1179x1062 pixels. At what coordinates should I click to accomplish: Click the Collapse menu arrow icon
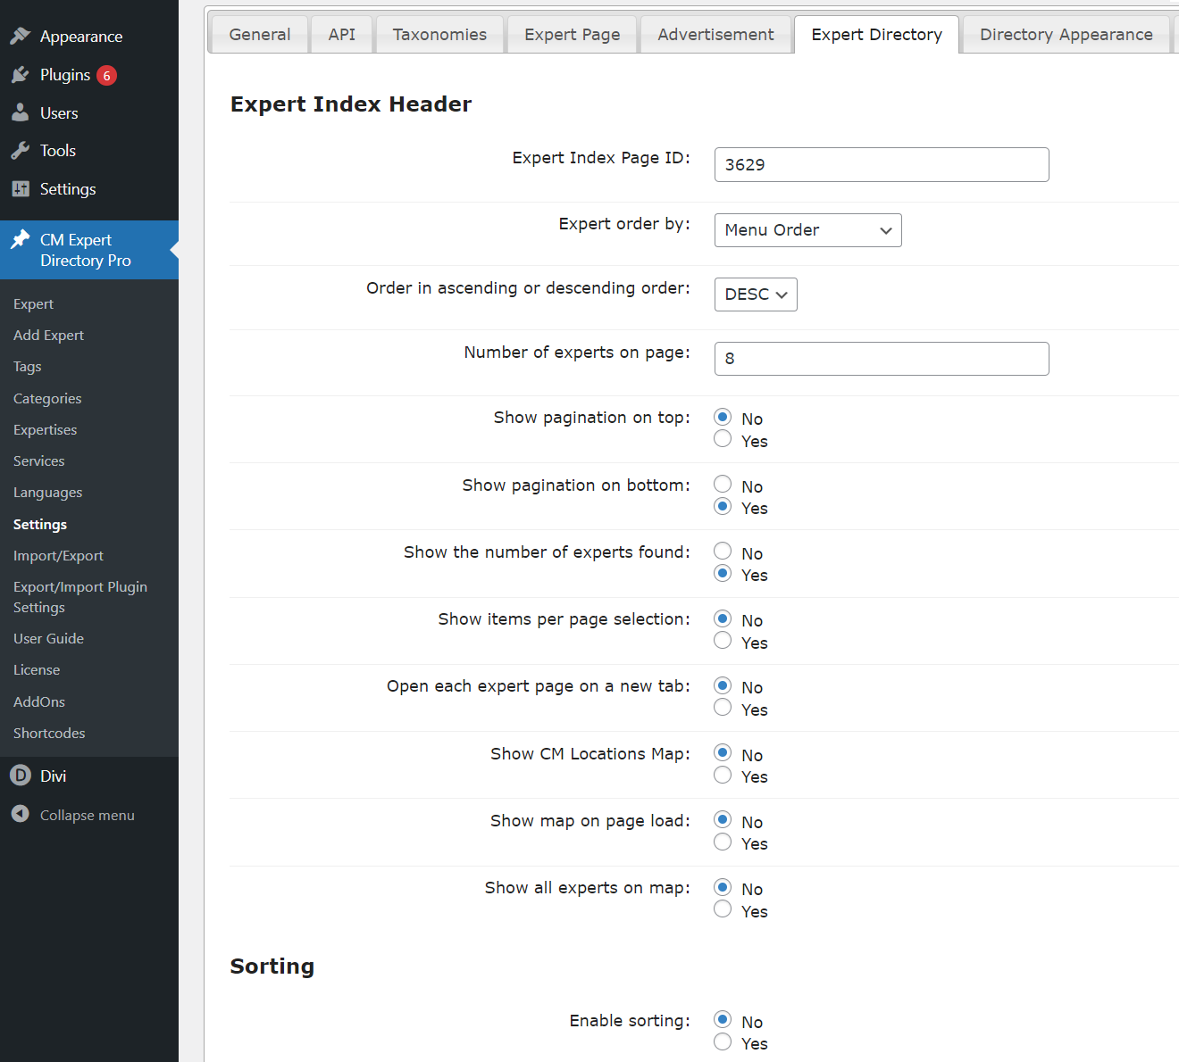(x=21, y=814)
